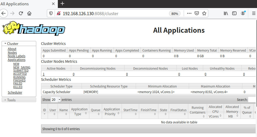Open the Firefox account icon
The width and height of the screenshot is (257, 137).
click(x=243, y=13)
